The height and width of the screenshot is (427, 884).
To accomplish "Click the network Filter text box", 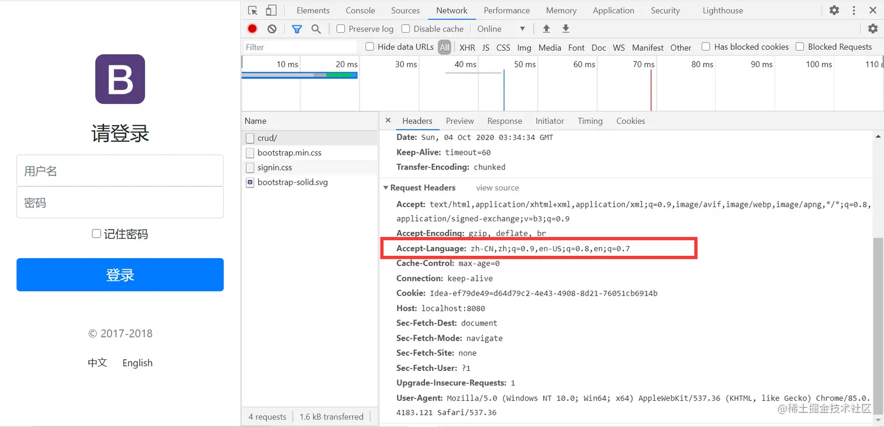I will tap(300, 47).
